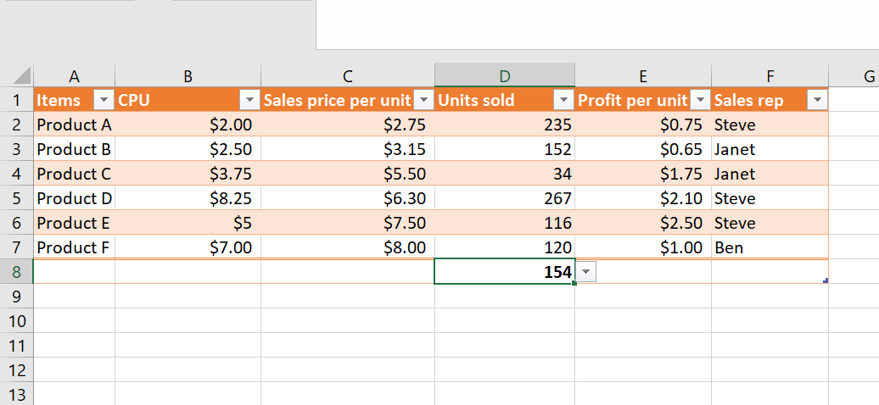Select the column B header

(188, 75)
